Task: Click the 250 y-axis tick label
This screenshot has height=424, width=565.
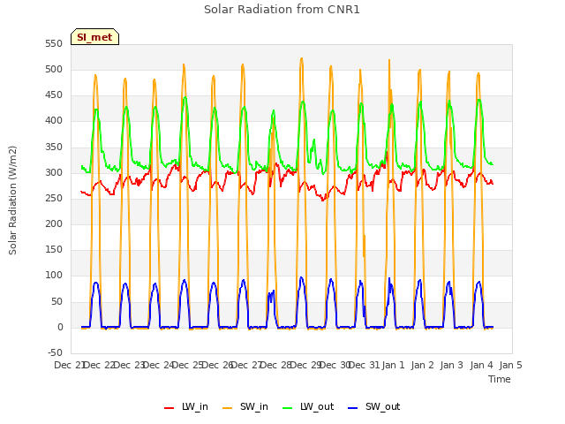Action: (x=54, y=198)
